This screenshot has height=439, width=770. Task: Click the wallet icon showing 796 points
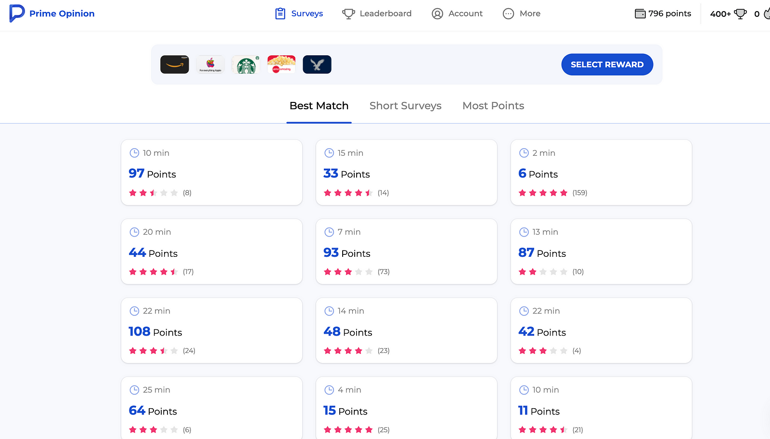640,13
